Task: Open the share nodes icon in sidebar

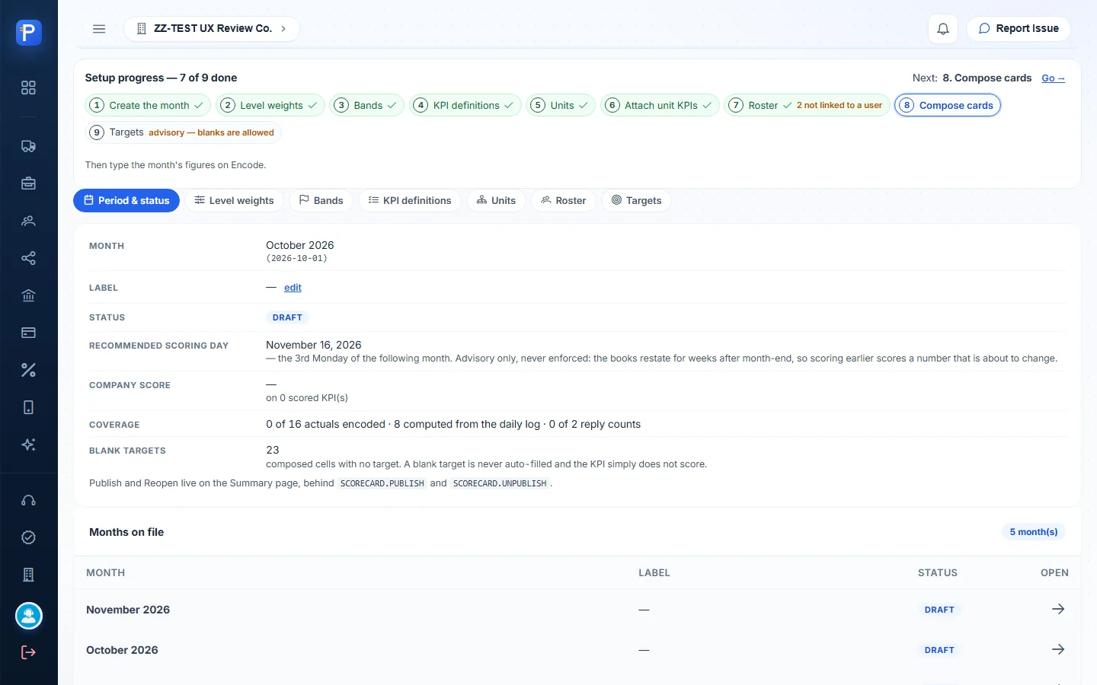Action: [x=28, y=258]
